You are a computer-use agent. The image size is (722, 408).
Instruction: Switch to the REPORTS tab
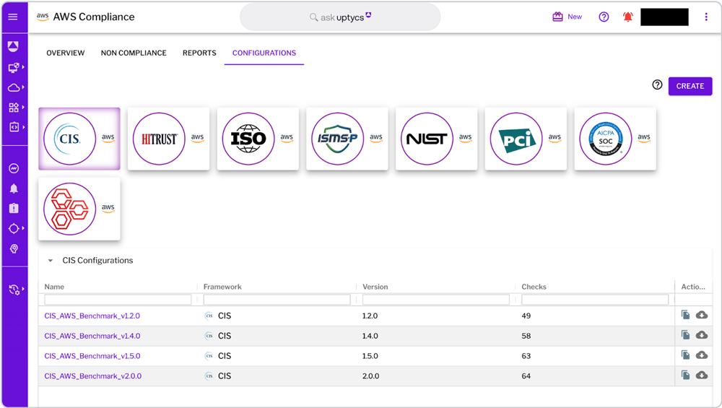coord(199,53)
